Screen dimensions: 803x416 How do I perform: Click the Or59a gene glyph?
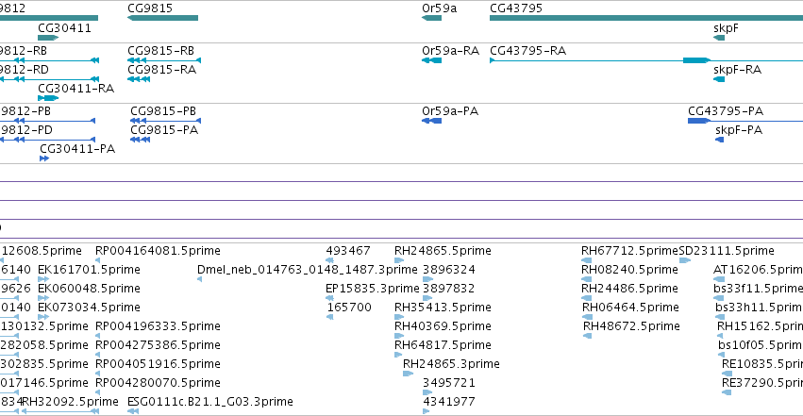point(432,18)
